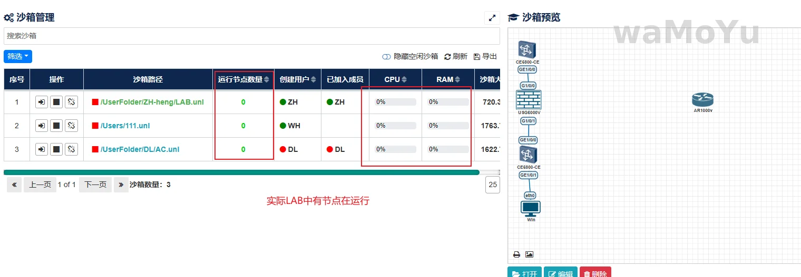Screen dimensions: 801x277
Task: Click the join icon for LAB.unl sandbox
Action: pos(42,102)
